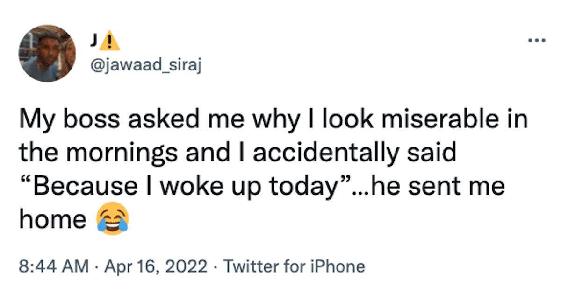561x294 pixels.
Task: Click the word "home" in the tweet
Action: (53, 220)
